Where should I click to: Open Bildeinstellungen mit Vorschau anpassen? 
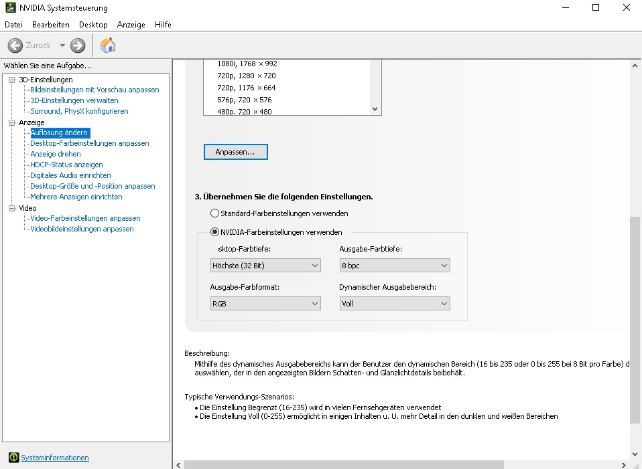point(94,90)
